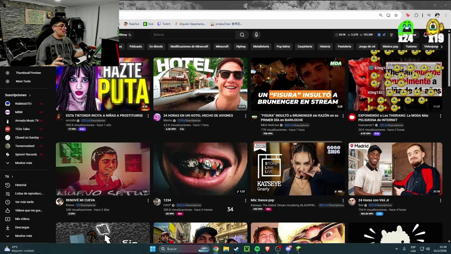
Task: Select the Hiphop category chip
Action: 241,47
